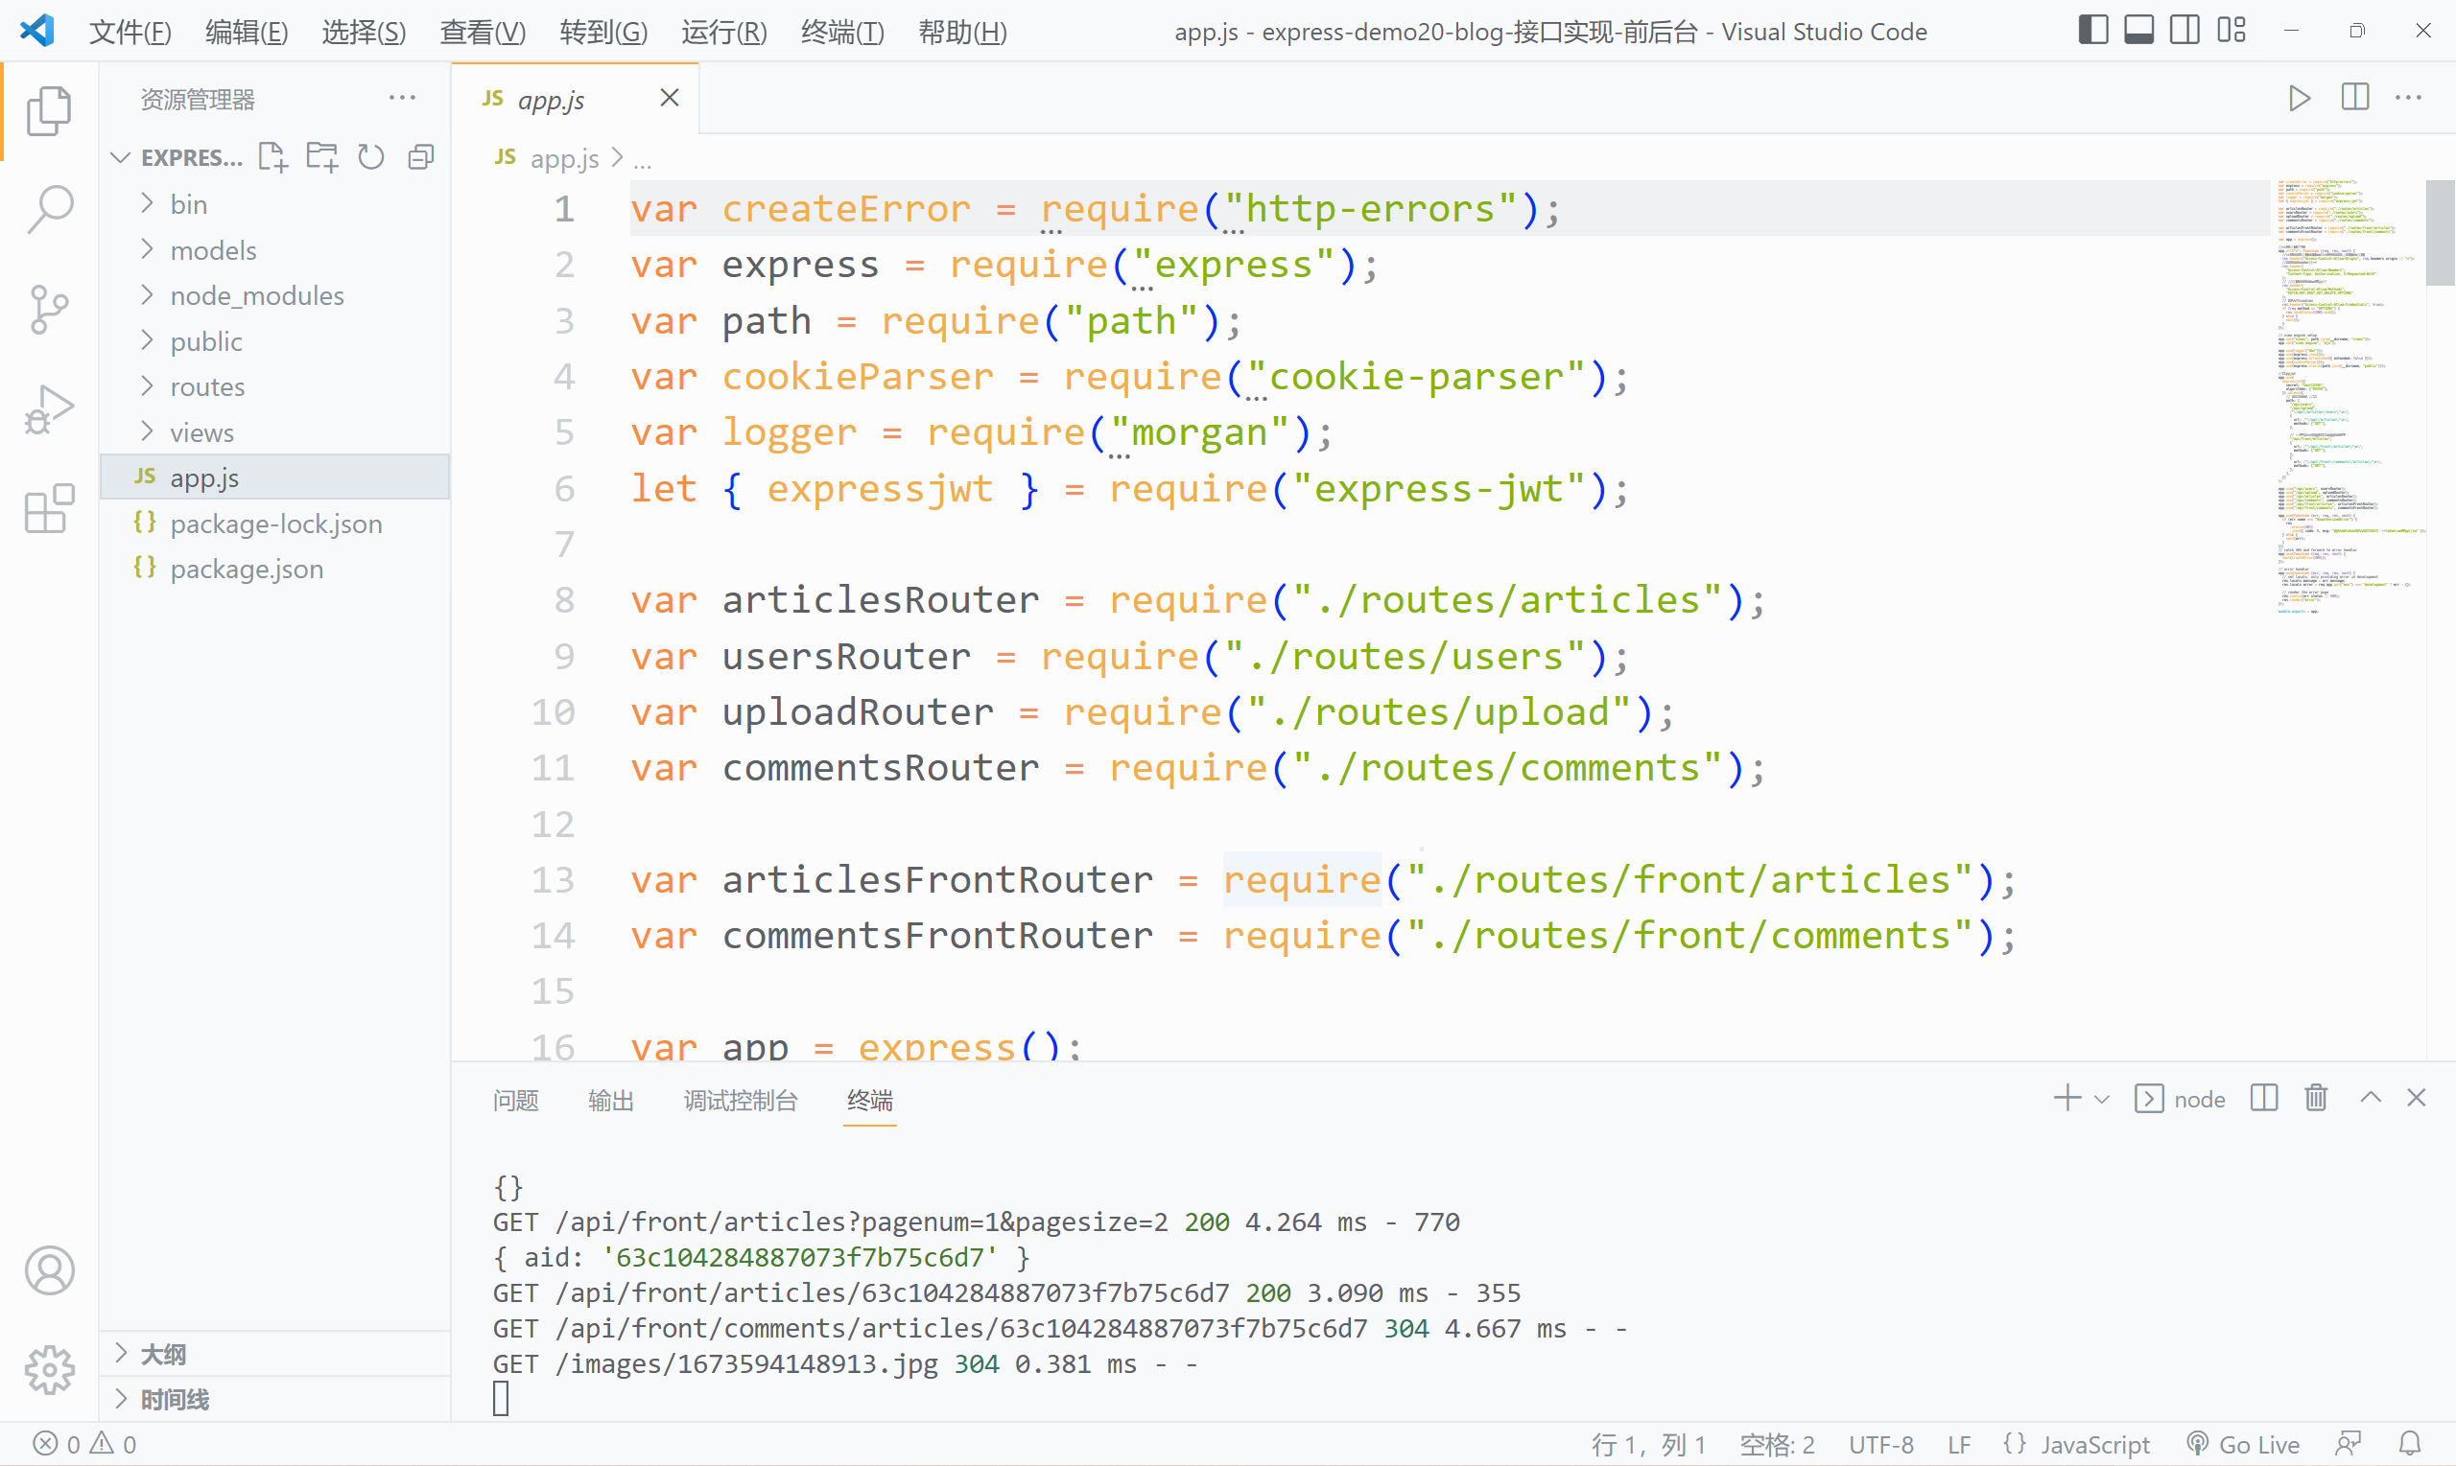The height and width of the screenshot is (1466, 2456).
Task: Open Run and Debug view
Action: [x=50, y=409]
